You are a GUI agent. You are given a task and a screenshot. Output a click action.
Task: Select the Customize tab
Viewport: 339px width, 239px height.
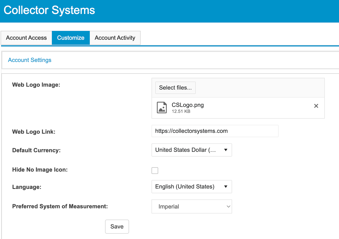[x=71, y=38]
